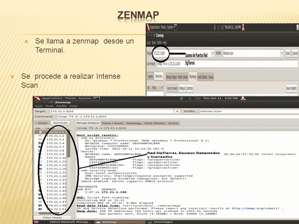Select the Nmap Output tab in 3:16 PM window
Viewport: 299px width, 224px height.
(171, 77)
